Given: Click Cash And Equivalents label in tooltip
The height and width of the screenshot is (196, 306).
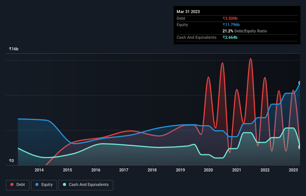Looking at the screenshot, I should pyautogui.click(x=196, y=37).
